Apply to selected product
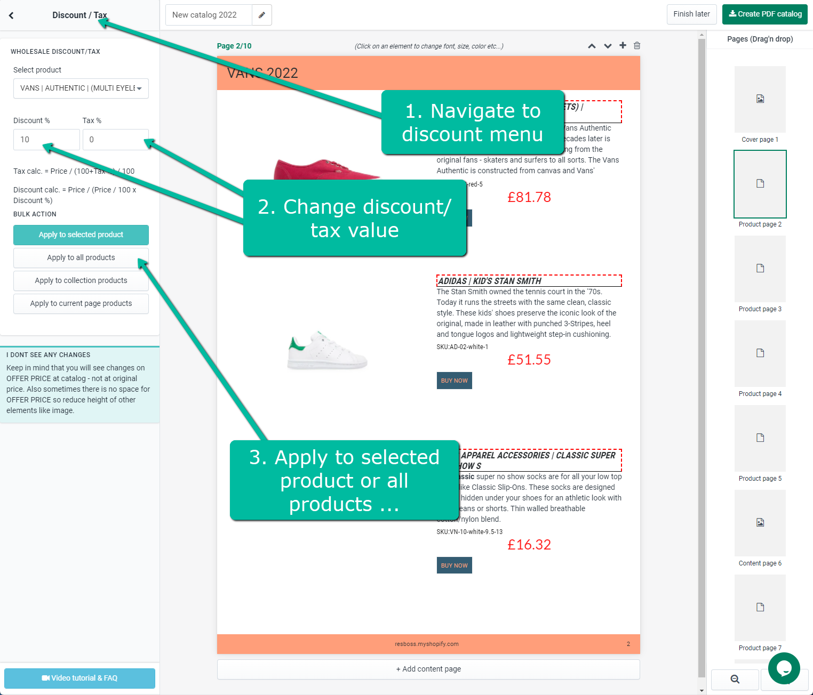The width and height of the screenshot is (813, 695). [x=81, y=235]
